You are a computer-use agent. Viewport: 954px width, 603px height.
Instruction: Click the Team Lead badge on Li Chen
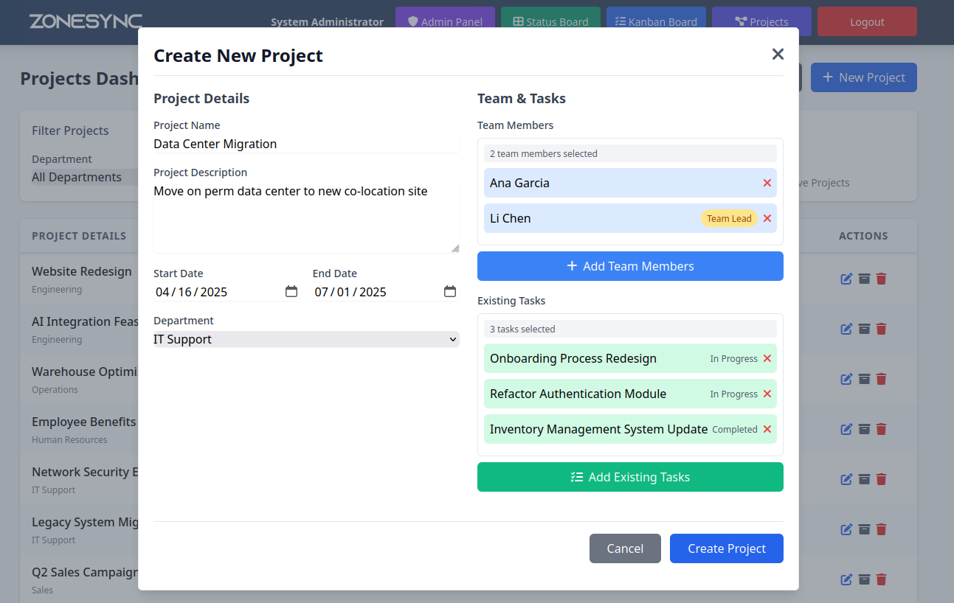coord(729,218)
